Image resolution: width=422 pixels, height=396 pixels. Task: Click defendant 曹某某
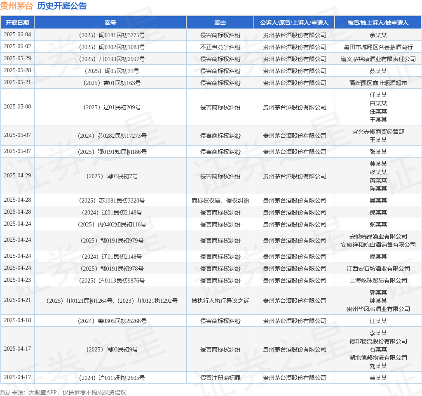[378, 378]
